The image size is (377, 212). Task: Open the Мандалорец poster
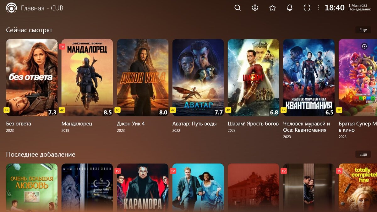pyautogui.click(x=87, y=78)
